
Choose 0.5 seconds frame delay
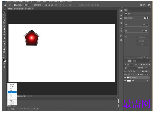pos(12,90)
